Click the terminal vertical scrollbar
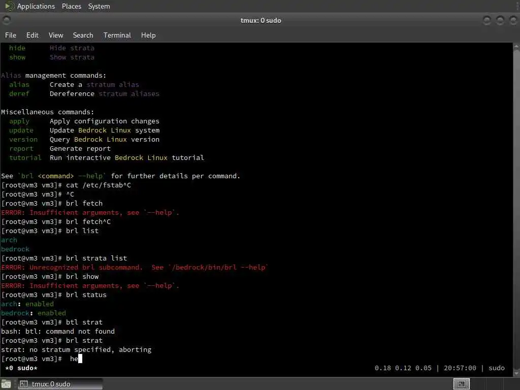 click(x=516, y=209)
